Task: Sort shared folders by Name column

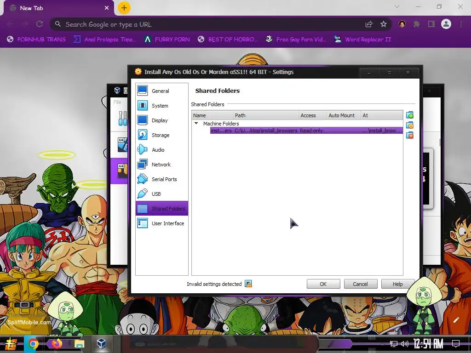Action: [x=213, y=115]
